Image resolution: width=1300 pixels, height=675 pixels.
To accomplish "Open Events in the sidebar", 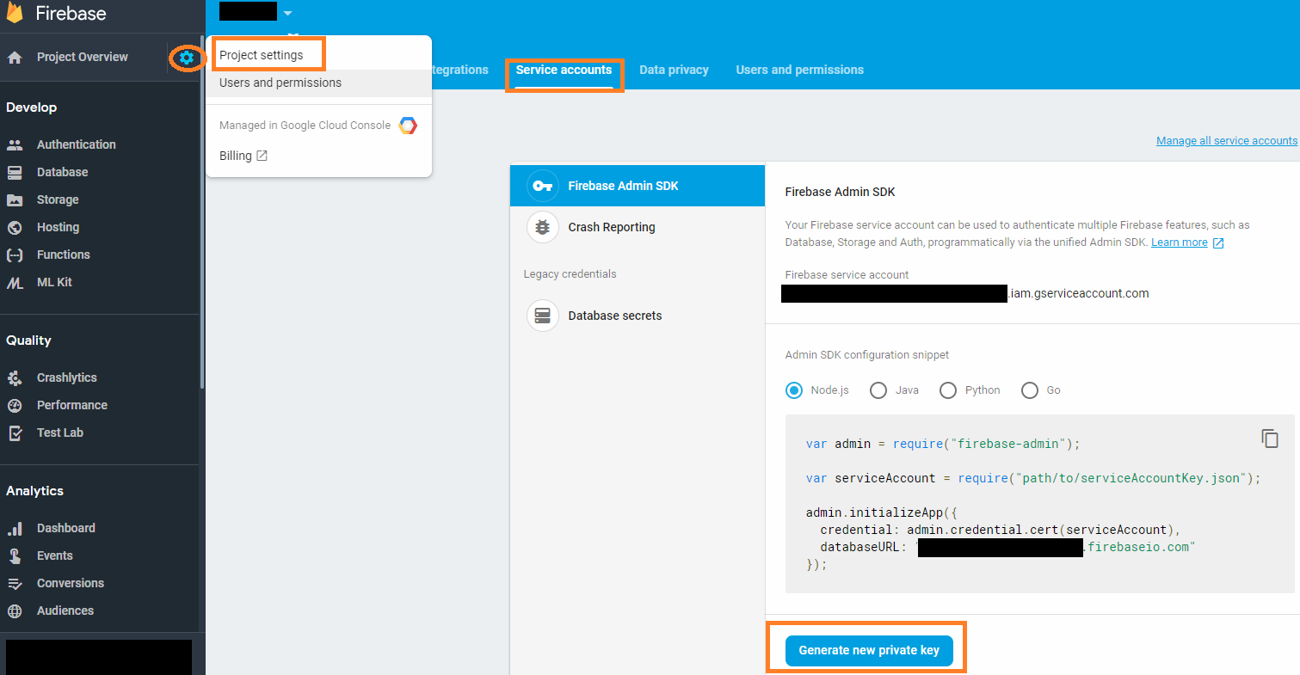I will click(x=55, y=555).
